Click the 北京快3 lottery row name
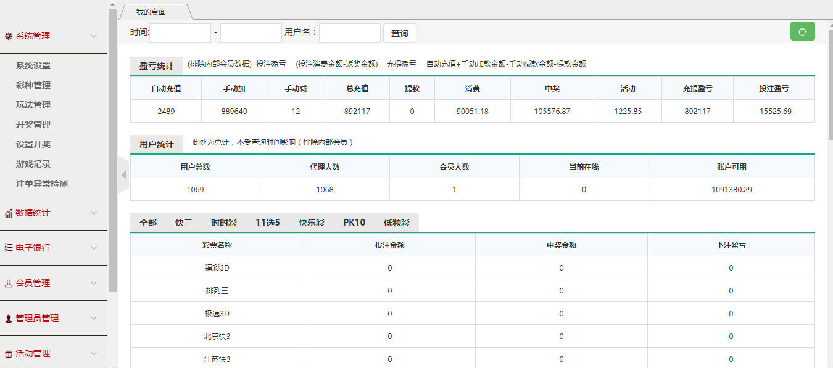 (217, 337)
